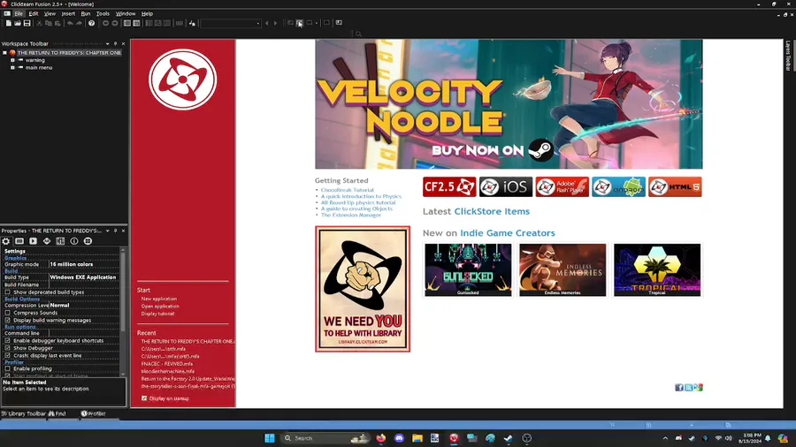Image resolution: width=796 pixels, height=447 pixels.
Task: Click the Help question mark toolbar icon
Action: point(91,23)
